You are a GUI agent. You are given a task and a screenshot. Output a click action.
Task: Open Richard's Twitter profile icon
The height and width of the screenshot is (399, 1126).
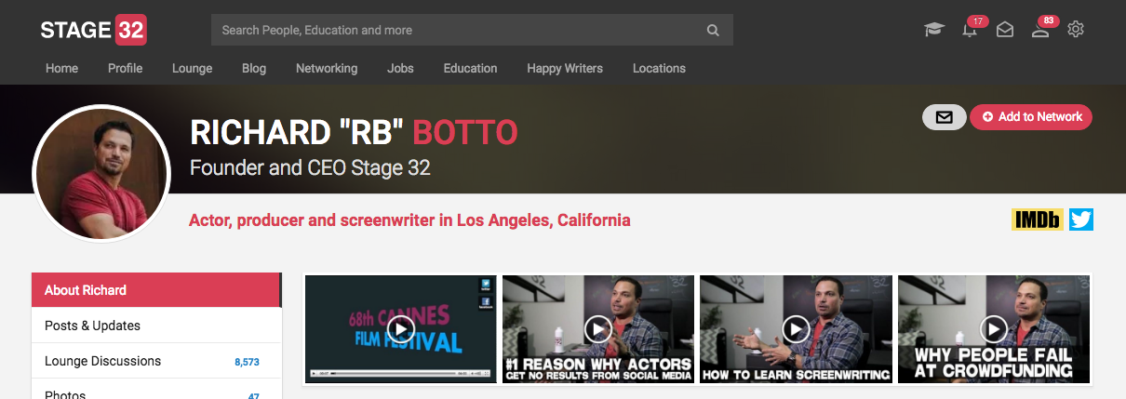(x=1081, y=219)
